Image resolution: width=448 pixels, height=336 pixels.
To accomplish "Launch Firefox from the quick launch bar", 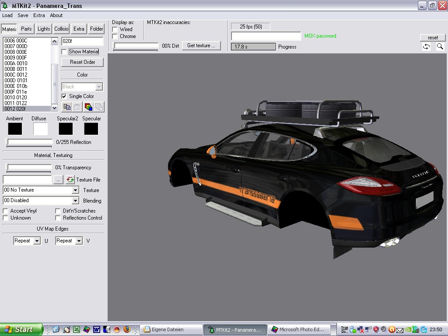I will coord(127,329).
